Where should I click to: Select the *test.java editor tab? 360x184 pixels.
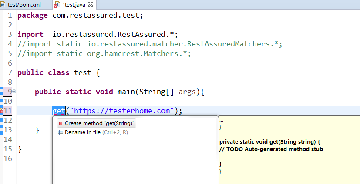point(74,5)
